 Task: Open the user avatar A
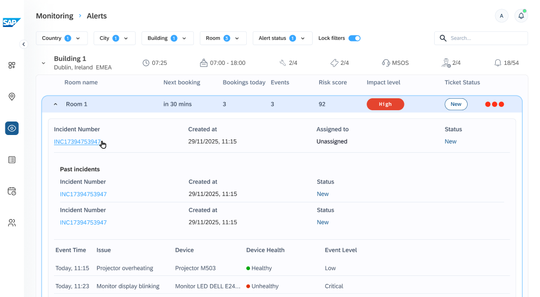(502, 16)
